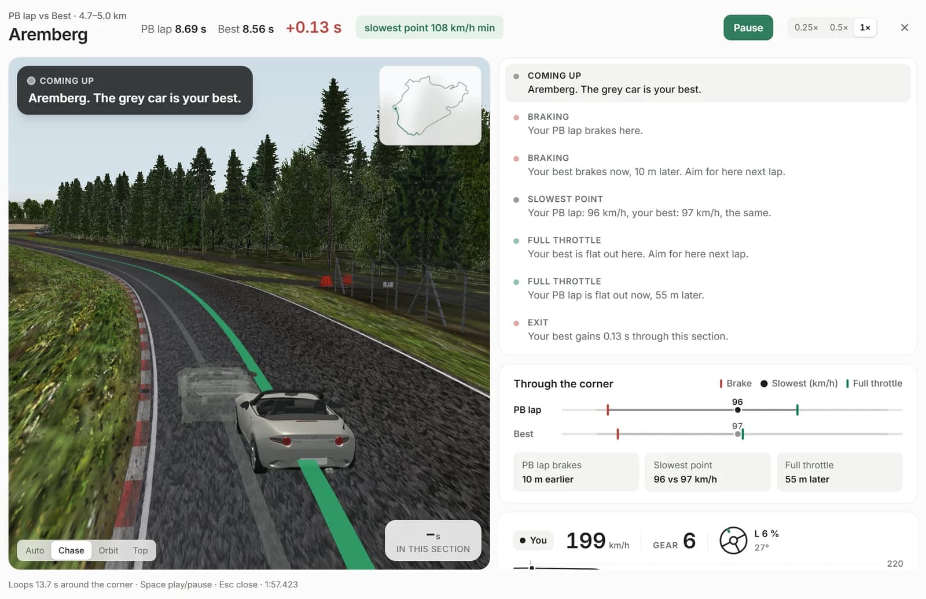Select 1× playback speed
The width and height of the screenshot is (926, 599).
pyautogui.click(x=865, y=28)
